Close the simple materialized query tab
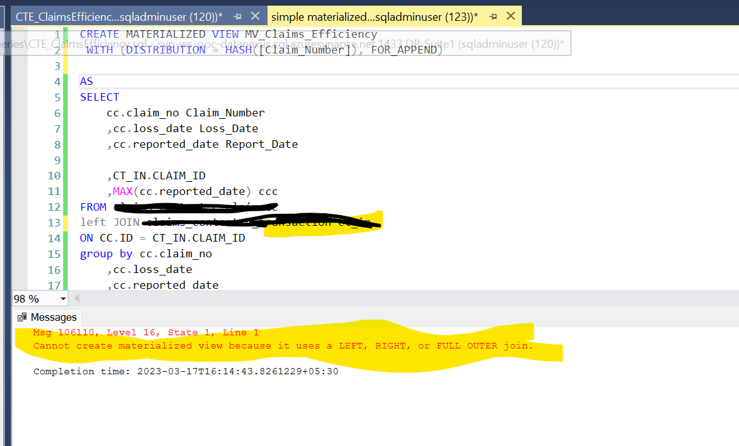Screen dimensions: 739x446 tap(512, 15)
